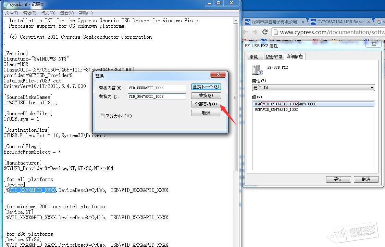Click the browser back arrow
Image resolution: width=385 pixels, height=247 pixels.
coord(245,32)
